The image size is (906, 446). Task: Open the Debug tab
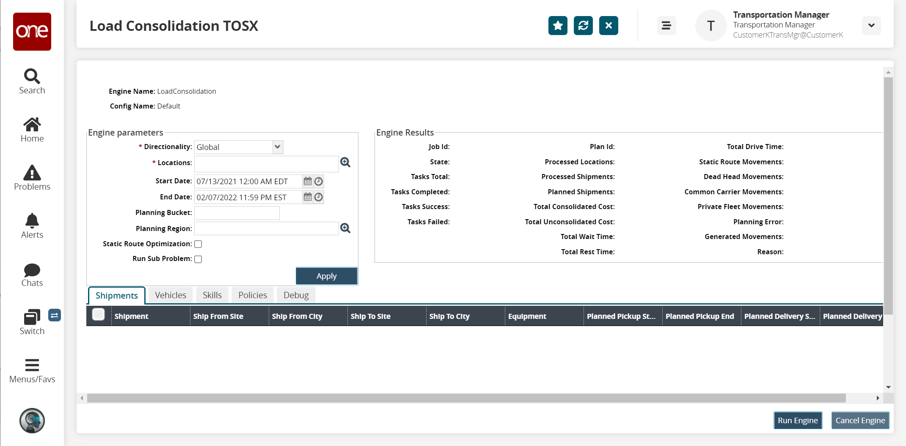(x=296, y=295)
